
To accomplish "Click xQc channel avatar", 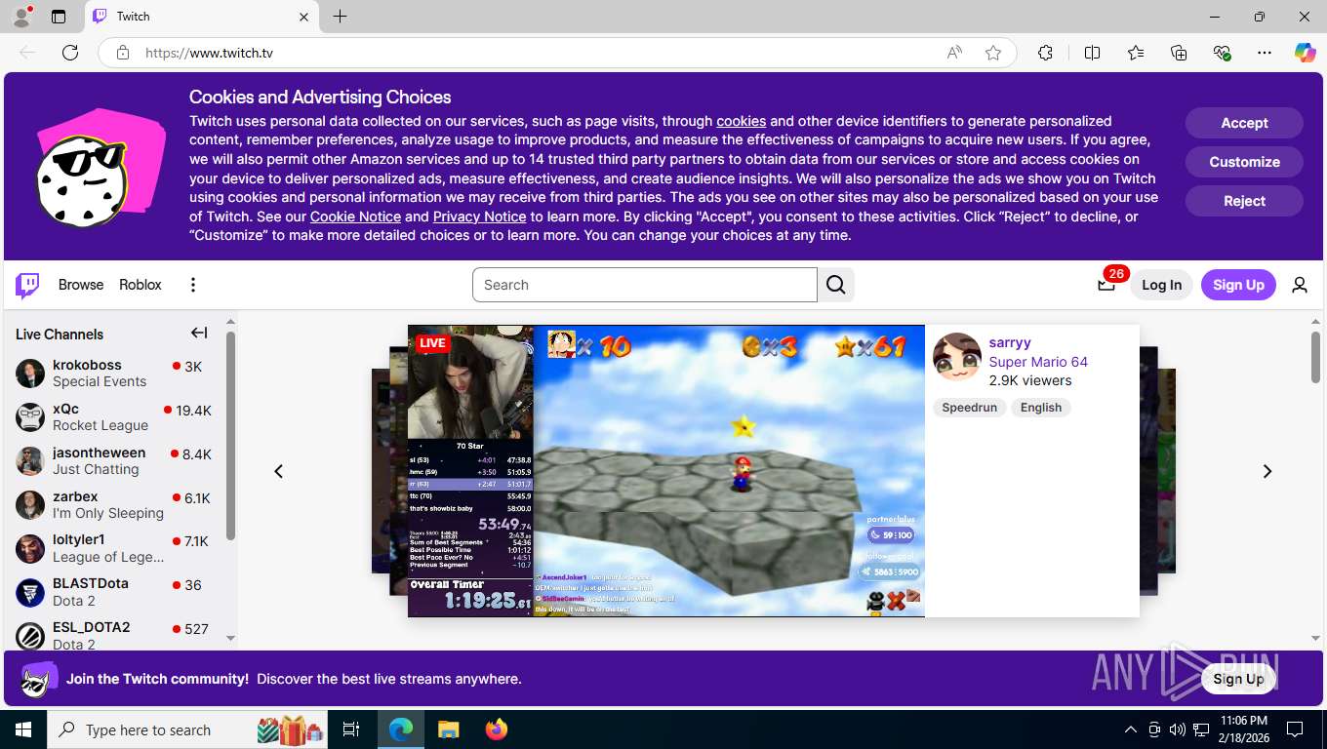I will coord(30,417).
